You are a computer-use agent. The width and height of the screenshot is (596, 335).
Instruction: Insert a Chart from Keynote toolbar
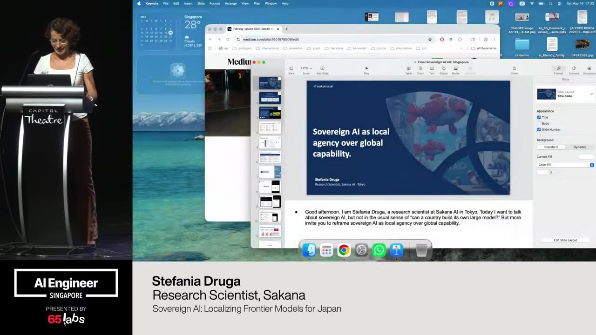420,70
